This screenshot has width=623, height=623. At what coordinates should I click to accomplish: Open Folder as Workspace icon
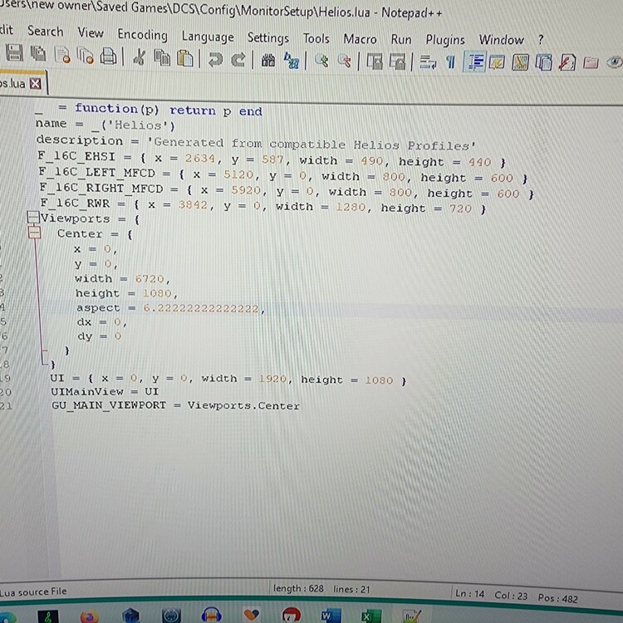coord(591,63)
